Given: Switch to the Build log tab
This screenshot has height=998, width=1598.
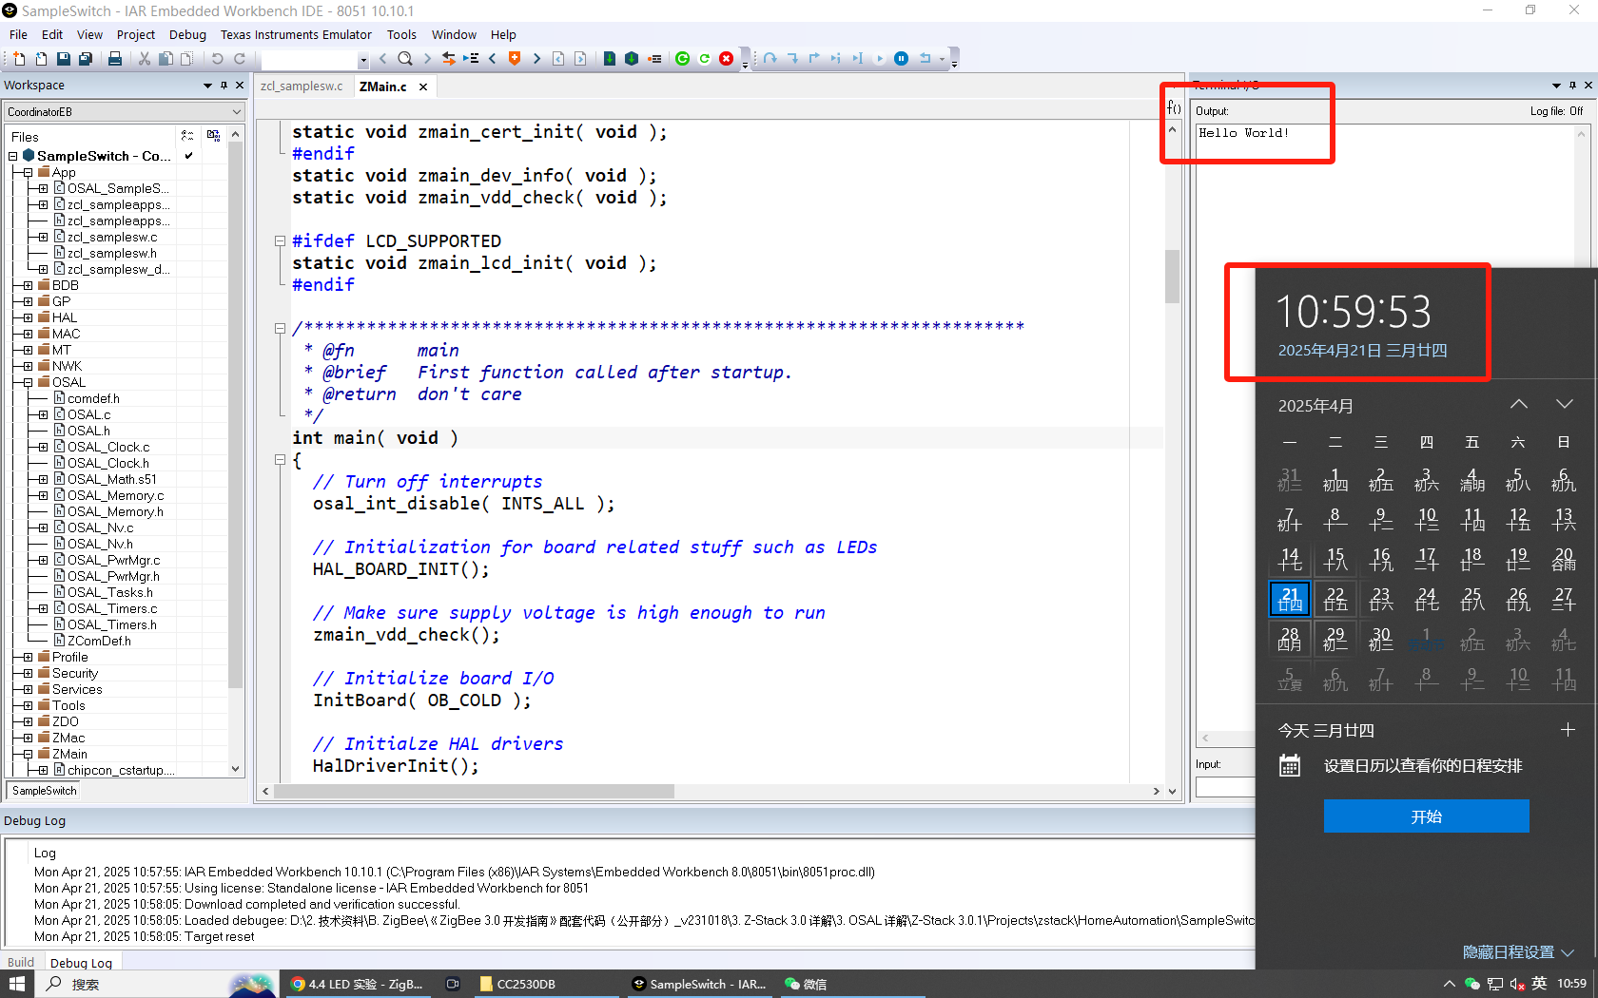Looking at the screenshot, I should coord(21,962).
